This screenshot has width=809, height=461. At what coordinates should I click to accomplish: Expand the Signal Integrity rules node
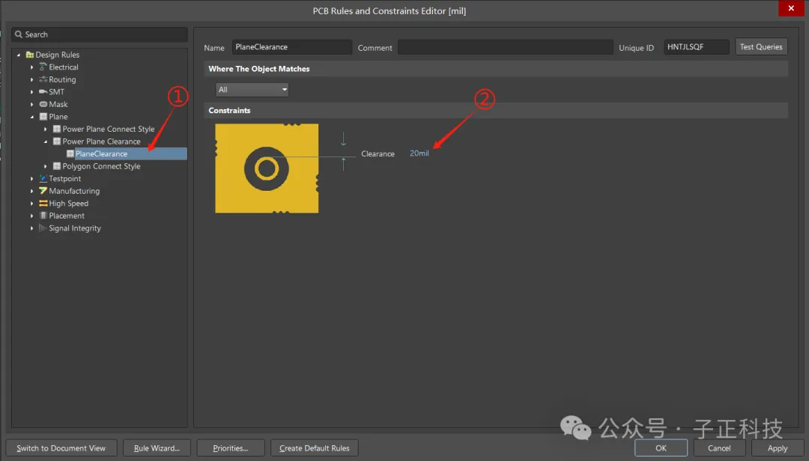(32, 228)
